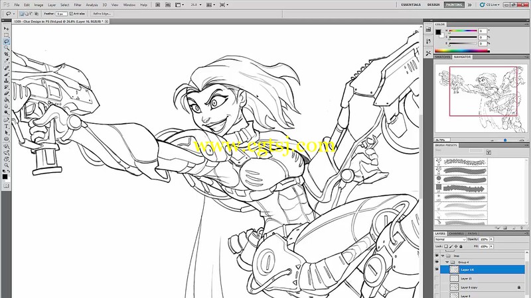Click the Navigator zoom slider
Viewport: 531px width, 298px height.
(x=505, y=140)
